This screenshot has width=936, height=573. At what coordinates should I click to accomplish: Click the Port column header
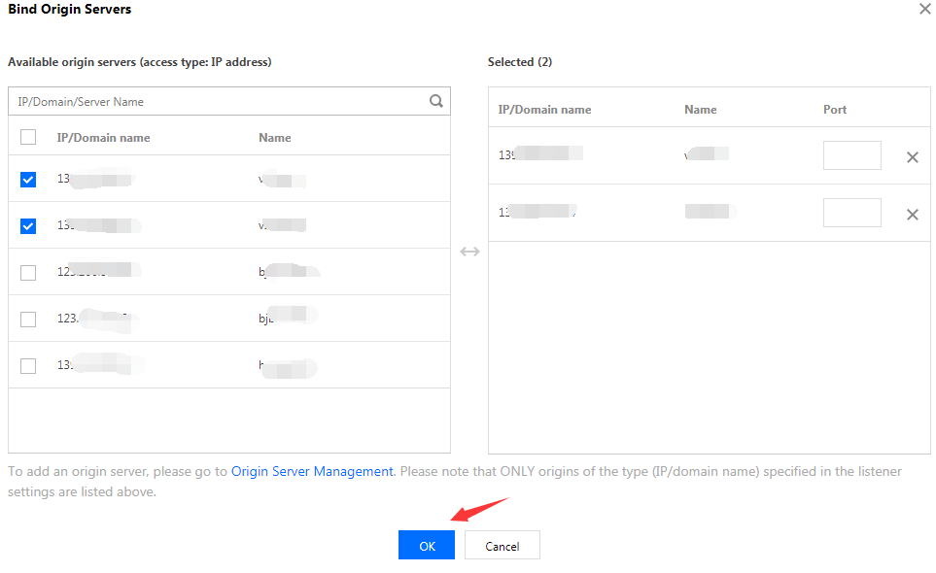835,110
